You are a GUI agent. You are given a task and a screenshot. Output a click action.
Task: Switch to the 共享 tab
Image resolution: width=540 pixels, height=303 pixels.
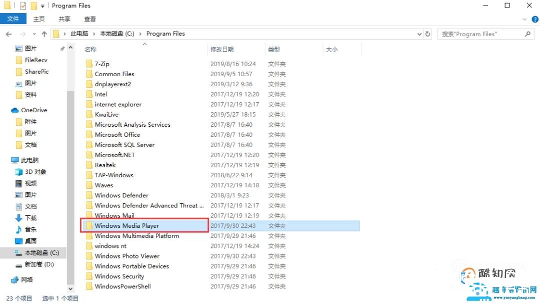(x=64, y=19)
